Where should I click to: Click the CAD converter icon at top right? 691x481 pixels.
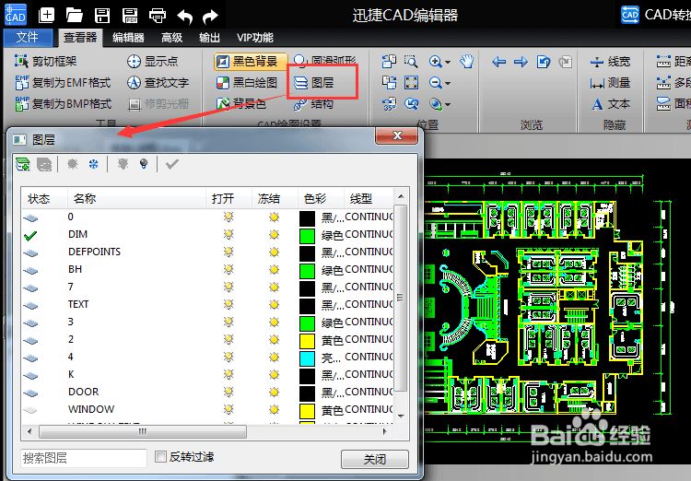coord(630,15)
